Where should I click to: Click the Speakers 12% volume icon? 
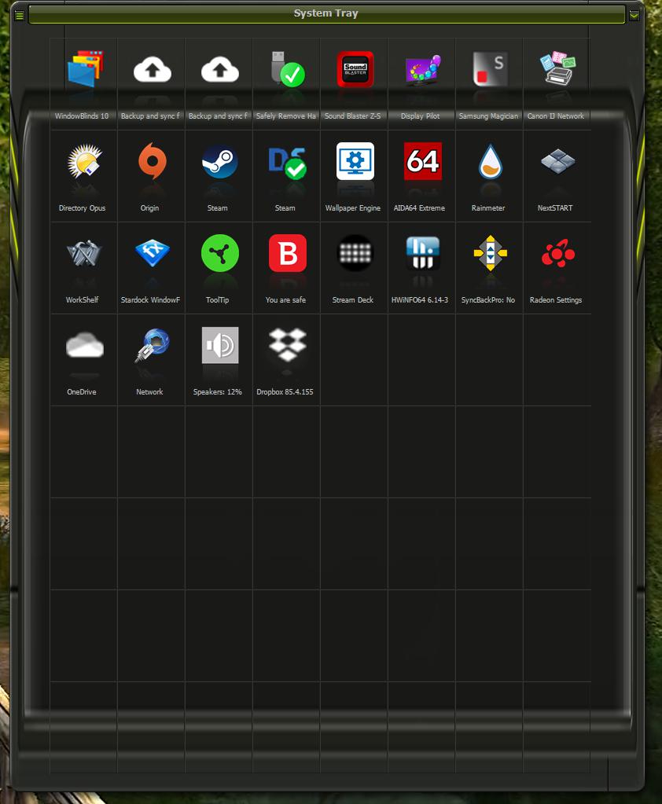(x=219, y=346)
